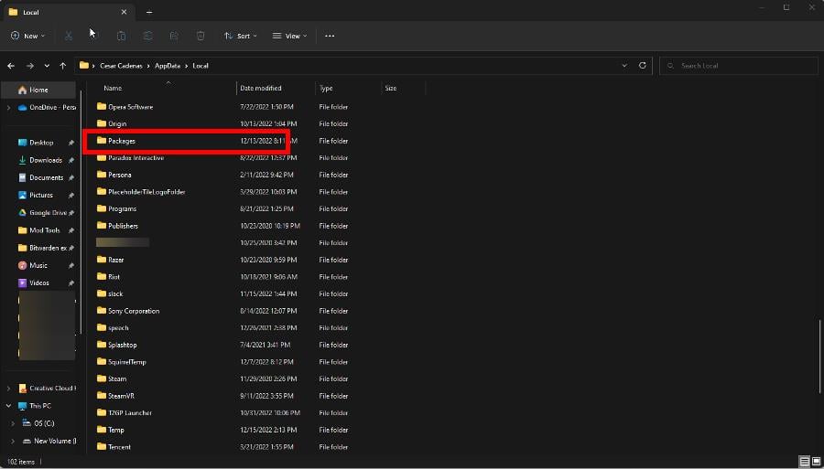
Task: Expand the OS (C:) drive node
Action: [x=13, y=423]
